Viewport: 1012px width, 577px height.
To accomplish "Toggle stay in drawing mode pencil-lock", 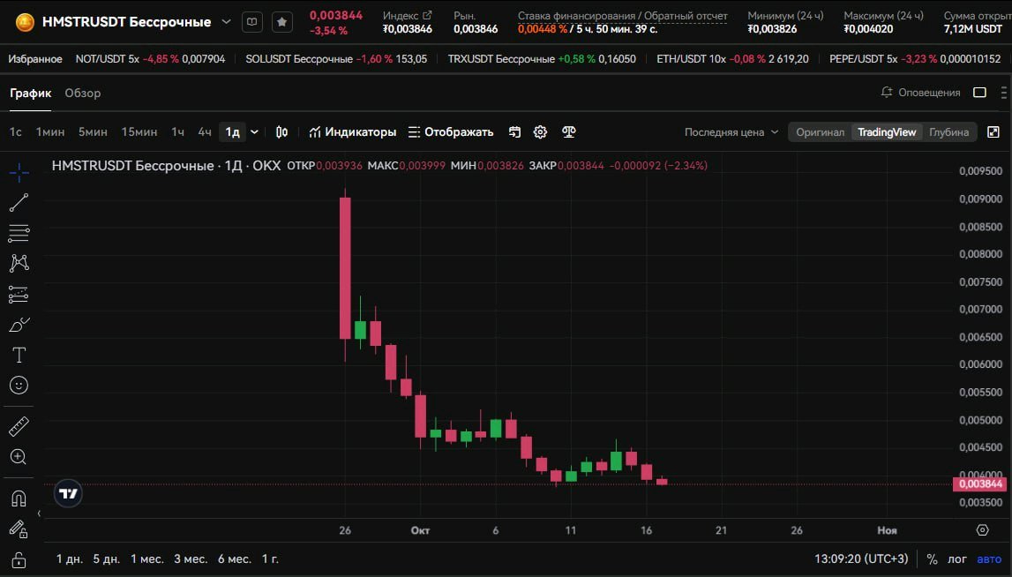I will (19, 529).
